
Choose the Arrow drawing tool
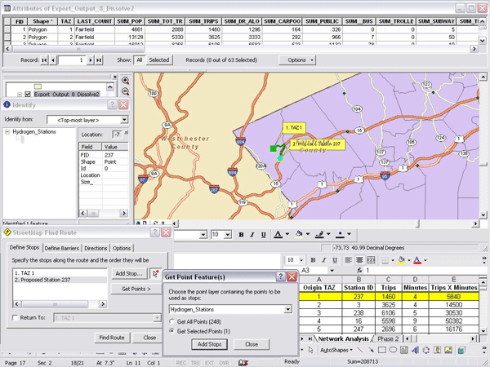371,350
